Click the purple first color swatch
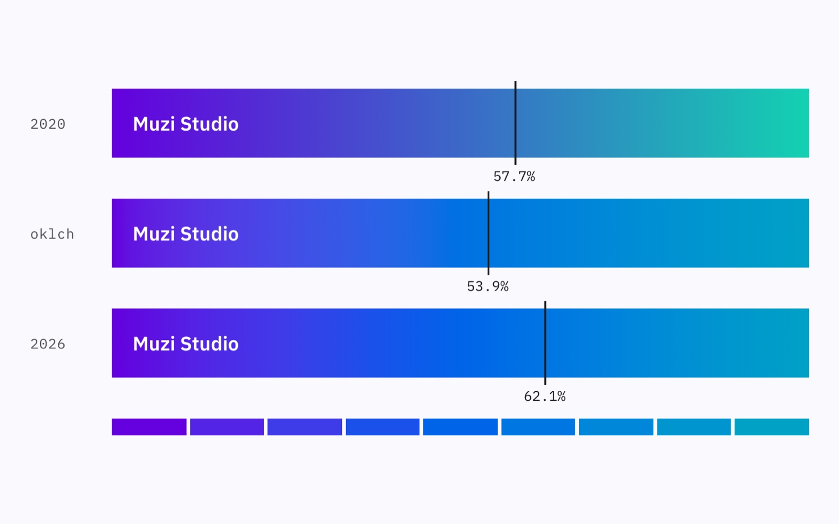 click(x=149, y=427)
